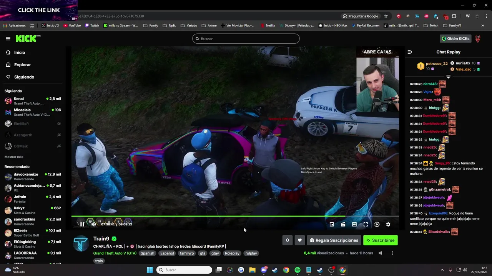Viewport: 492px width, 276px height.
Task: Open Spotify from taskbar
Action: pyautogui.click(x=298, y=270)
